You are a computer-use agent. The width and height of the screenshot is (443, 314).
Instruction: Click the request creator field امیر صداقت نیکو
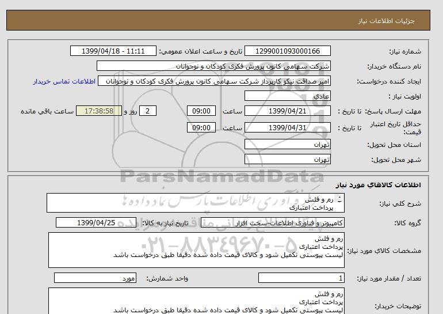pyautogui.click(x=214, y=81)
